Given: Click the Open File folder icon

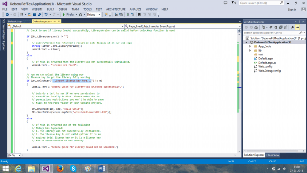Looking at the screenshot, I should click(30, 15).
